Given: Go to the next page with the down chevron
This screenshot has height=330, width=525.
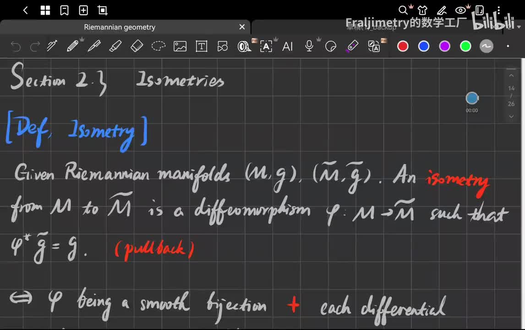Looking at the screenshot, I should point(511,116).
